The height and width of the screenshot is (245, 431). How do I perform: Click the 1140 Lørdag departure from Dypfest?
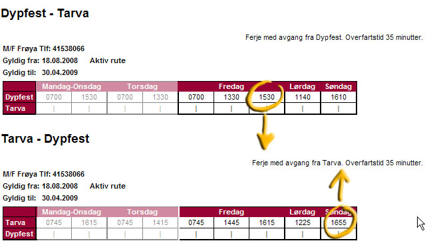303,97
